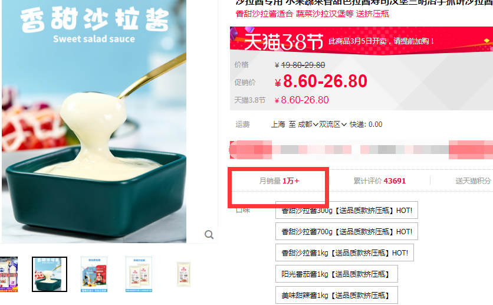Pick 阳光番茄酱1kg flavor option

pyautogui.click(x=336, y=274)
